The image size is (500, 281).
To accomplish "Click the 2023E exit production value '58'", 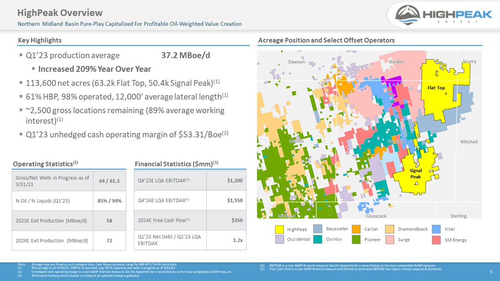I will pyautogui.click(x=109, y=220).
